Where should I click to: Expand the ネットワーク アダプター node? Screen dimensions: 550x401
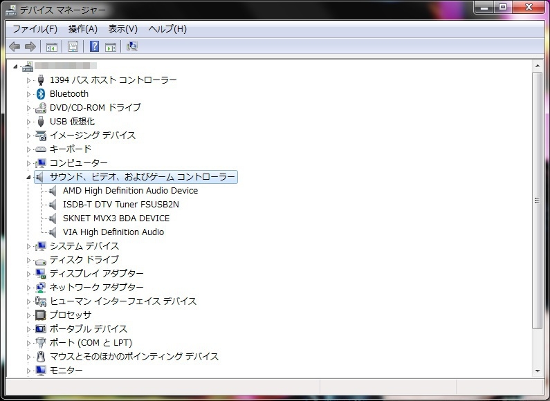[29, 288]
